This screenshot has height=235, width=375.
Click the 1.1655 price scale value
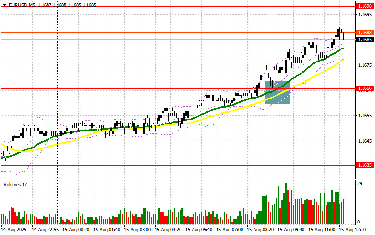pyautogui.click(x=365, y=116)
